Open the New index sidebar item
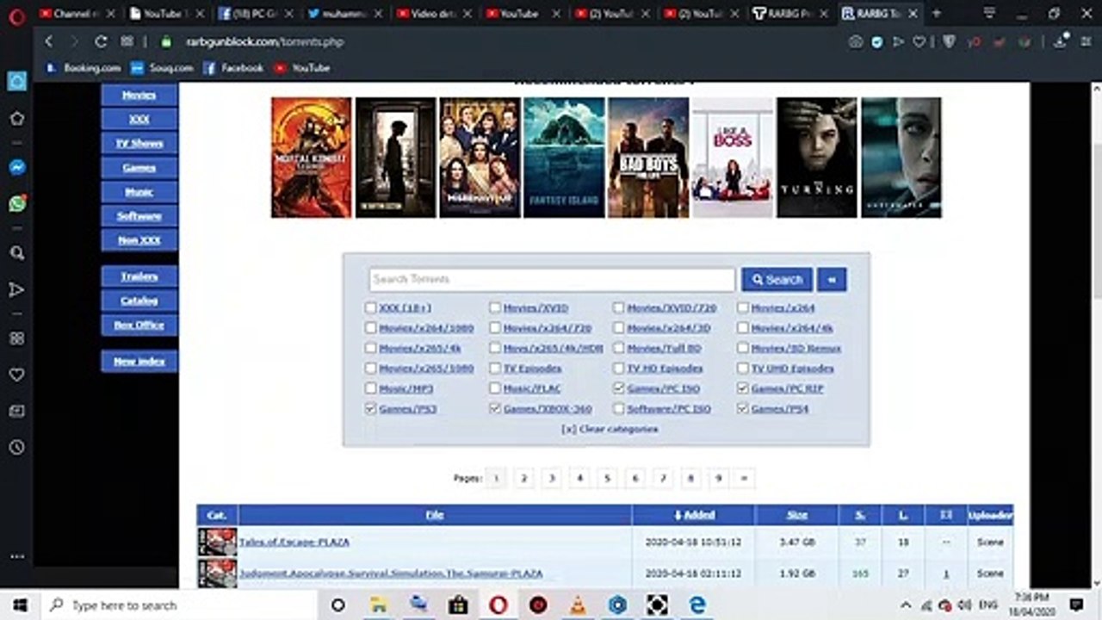This screenshot has height=620, width=1102. tap(139, 361)
